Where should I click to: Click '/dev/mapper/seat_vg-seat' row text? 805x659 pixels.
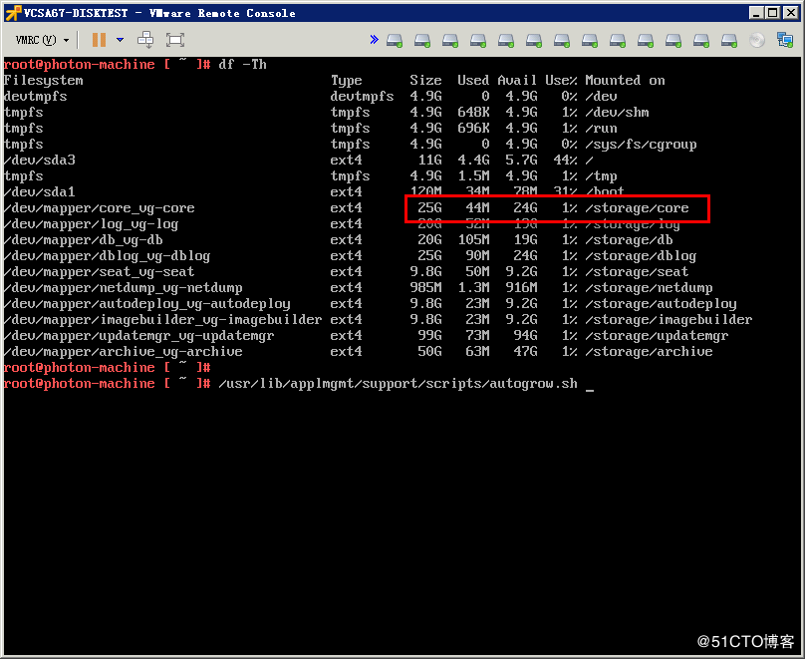click(x=99, y=272)
